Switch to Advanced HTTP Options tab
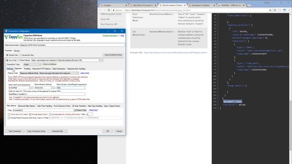 (x=42, y=69)
